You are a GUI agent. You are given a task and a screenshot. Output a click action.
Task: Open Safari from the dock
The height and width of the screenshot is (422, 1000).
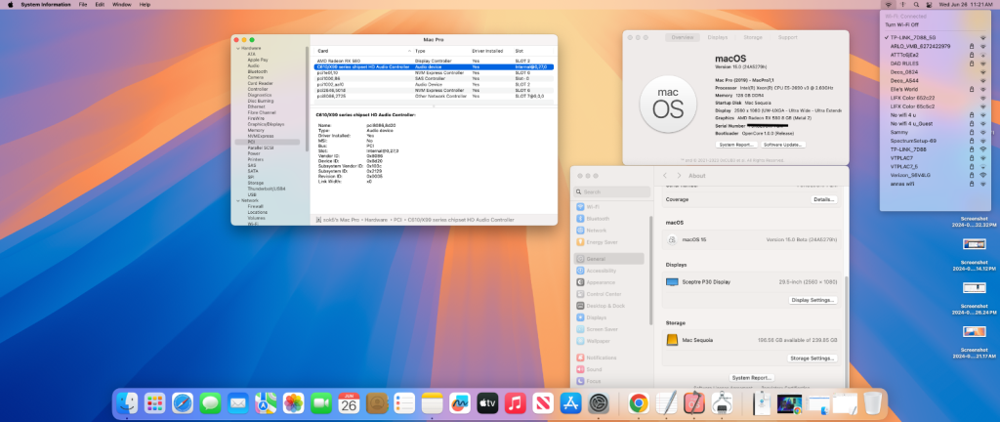point(181,401)
